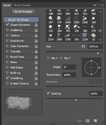Click brush list scroll down arrow
The height and width of the screenshot is (125, 106).
point(100,40)
